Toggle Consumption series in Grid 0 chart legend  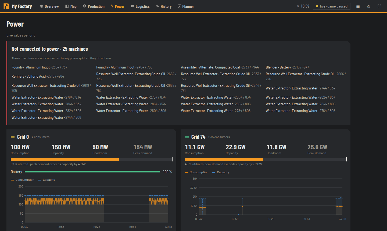point(23,180)
